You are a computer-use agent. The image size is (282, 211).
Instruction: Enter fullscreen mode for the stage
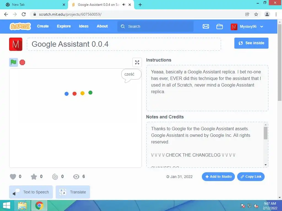(x=137, y=62)
